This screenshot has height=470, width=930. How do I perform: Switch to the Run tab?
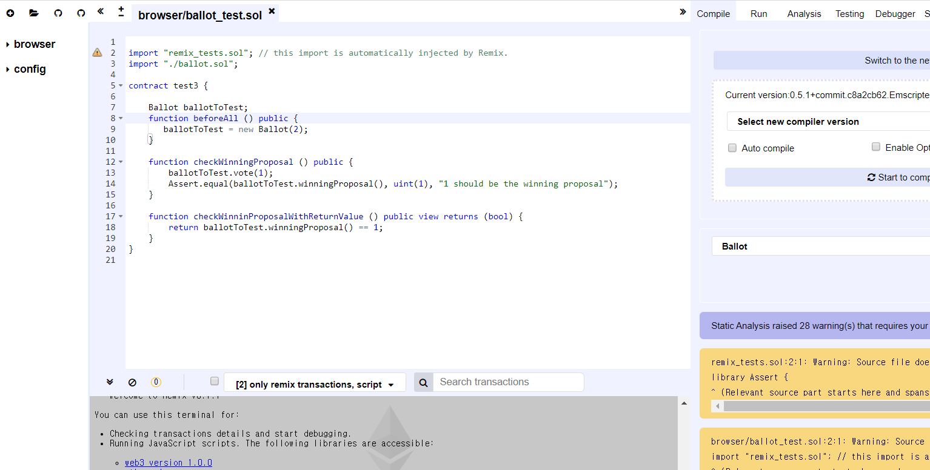[x=758, y=14]
